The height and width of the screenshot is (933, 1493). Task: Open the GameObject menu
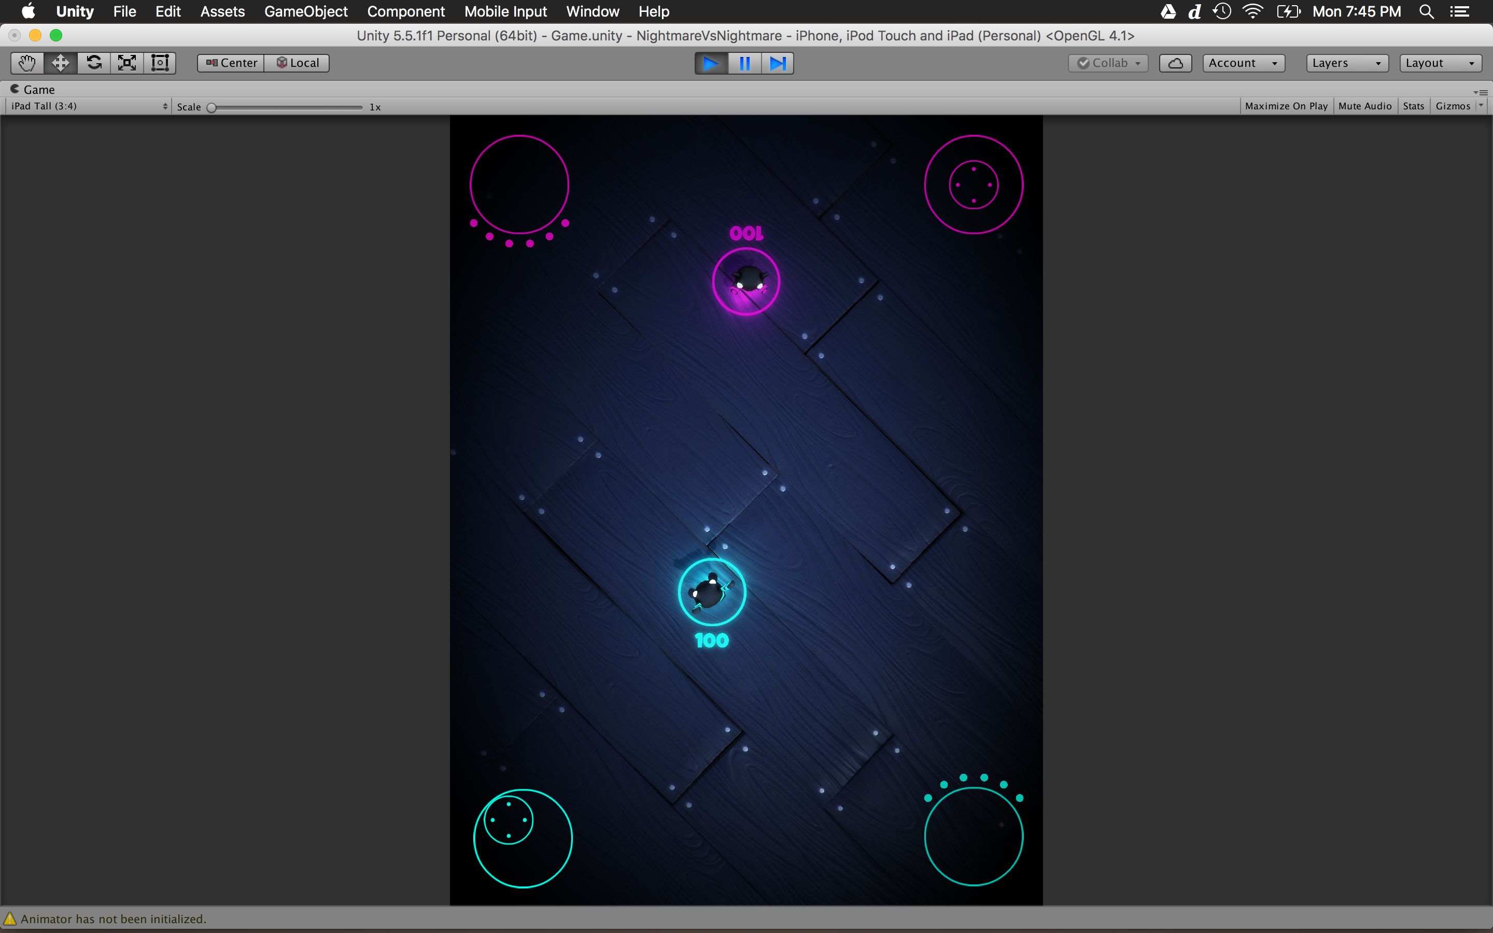305,12
